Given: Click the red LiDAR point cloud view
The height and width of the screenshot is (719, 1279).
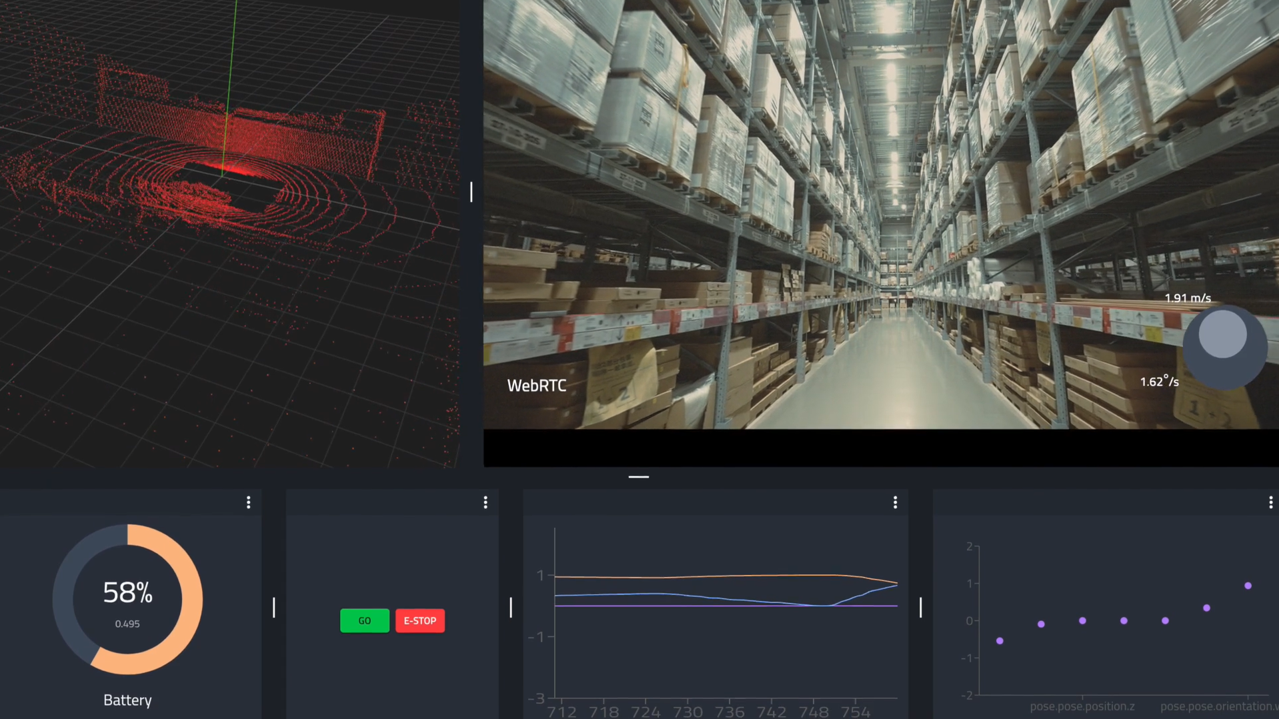Looking at the screenshot, I should 229,233.
